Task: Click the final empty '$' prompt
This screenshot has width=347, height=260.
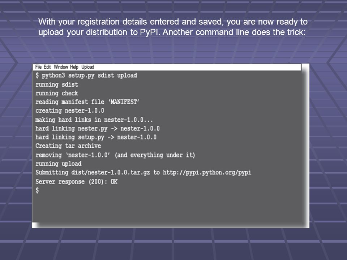Action: [x=37, y=190]
